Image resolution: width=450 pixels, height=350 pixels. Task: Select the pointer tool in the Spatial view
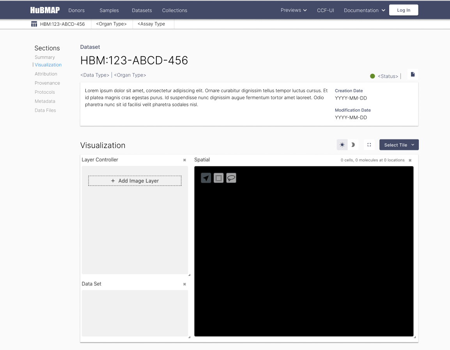click(x=206, y=178)
